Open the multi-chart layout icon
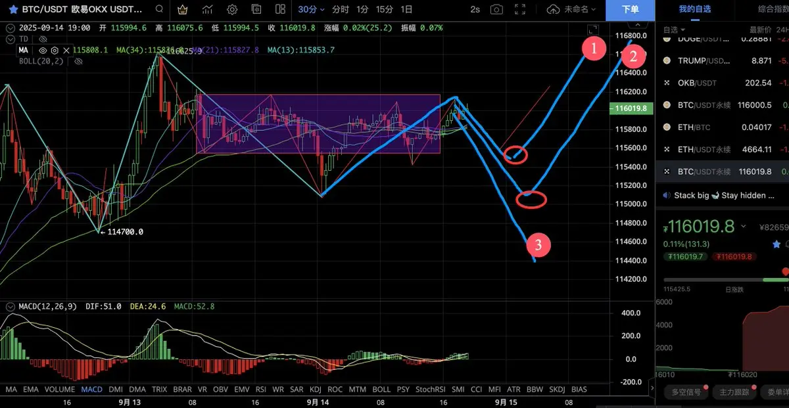 click(281, 10)
